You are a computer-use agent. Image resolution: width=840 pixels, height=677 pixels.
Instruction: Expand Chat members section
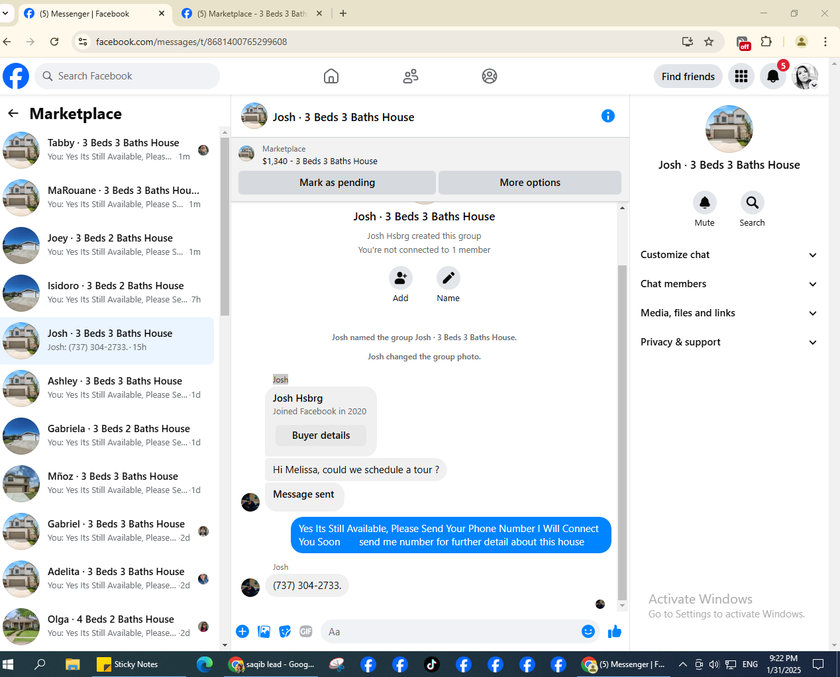tap(729, 284)
